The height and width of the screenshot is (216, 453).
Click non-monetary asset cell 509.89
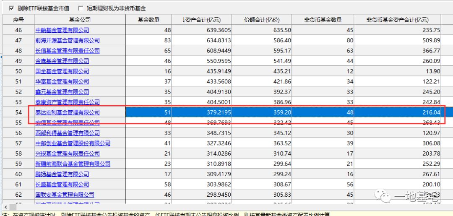(x=398, y=40)
